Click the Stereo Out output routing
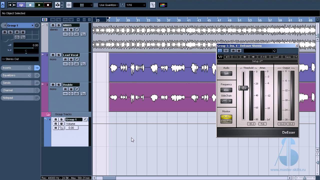Image resolution: width=320 pixels, height=180 pixels. pos(20,59)
